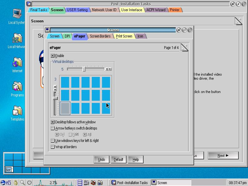
Task: Switch to the Screen tab in Screen window
Action: coord(55,36)
